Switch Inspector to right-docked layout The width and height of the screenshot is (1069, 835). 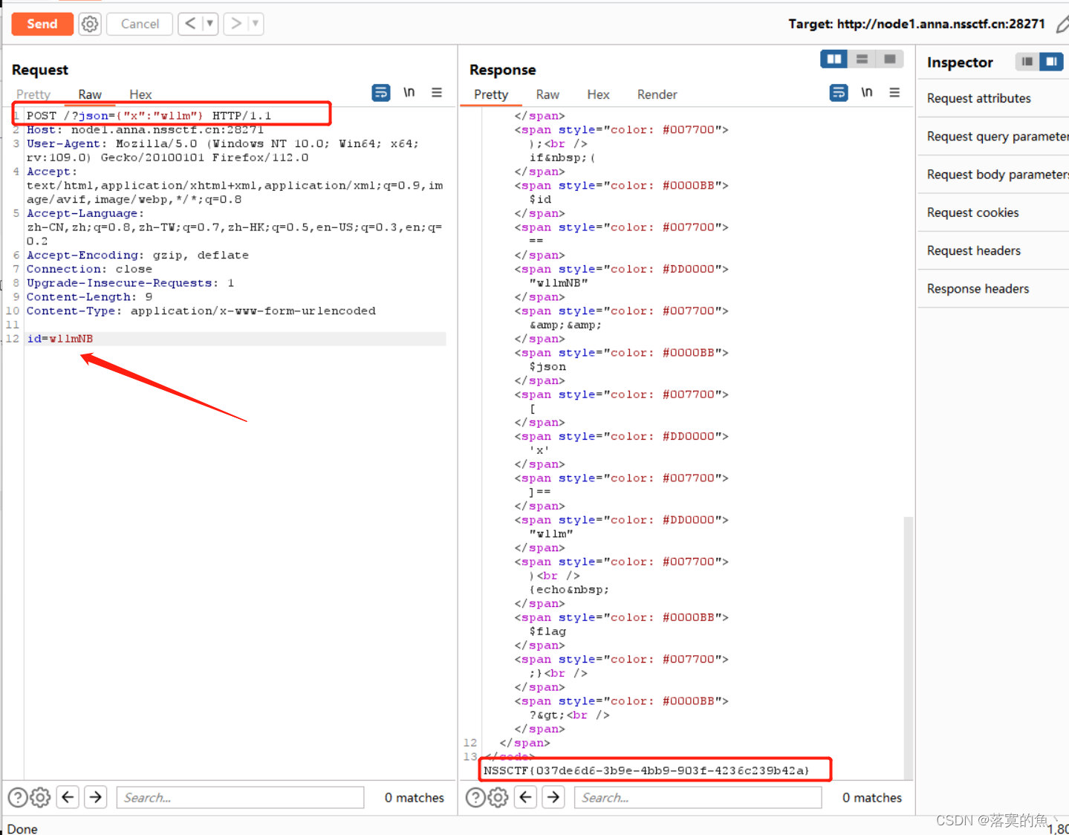click(x=1051, y=62)
